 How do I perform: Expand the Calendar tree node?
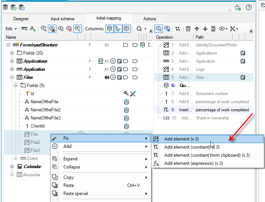tap(12, 167)
